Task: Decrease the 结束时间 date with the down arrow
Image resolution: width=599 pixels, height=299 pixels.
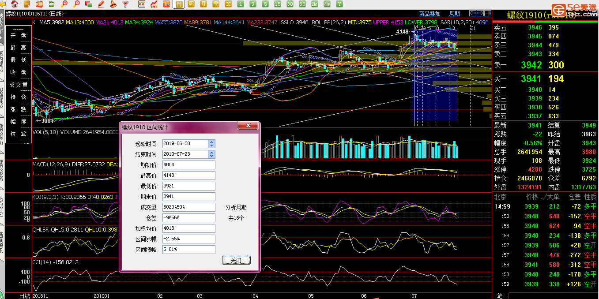Action: (x=212, y=156)
